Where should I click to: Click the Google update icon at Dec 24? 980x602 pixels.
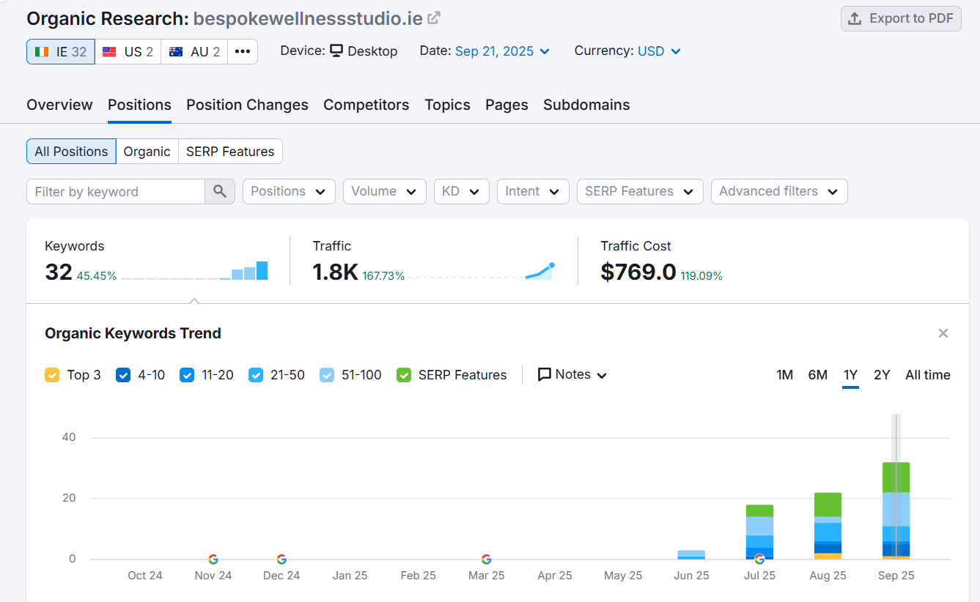coord(281,559)
